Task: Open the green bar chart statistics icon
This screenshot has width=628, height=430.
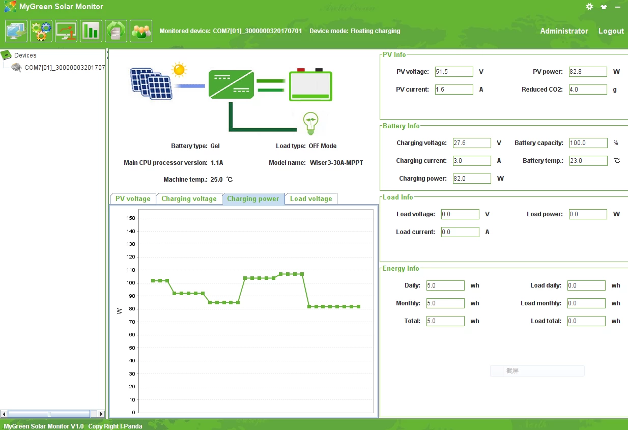Action: 91,31
